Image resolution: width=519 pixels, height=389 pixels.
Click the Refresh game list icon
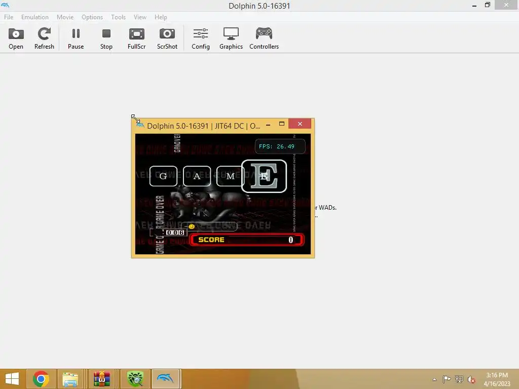click(44, 38)
